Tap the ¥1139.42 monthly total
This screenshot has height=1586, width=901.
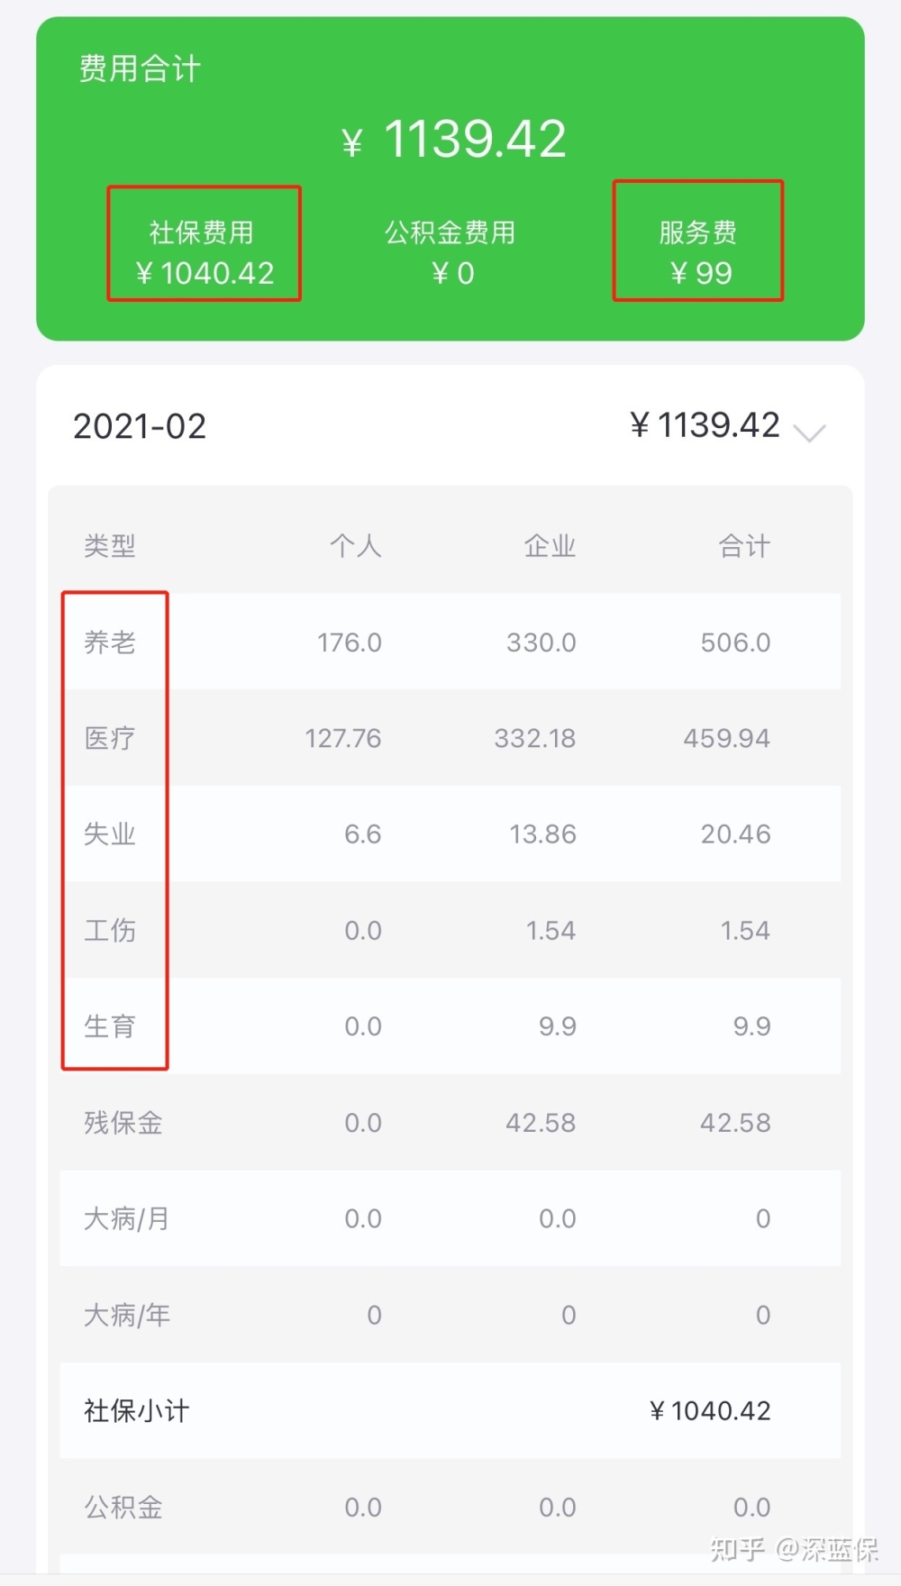[x=705, y=425]
